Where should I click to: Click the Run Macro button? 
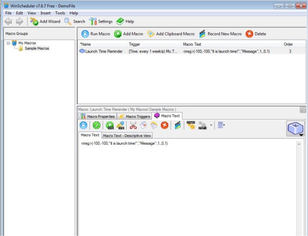[x=96, y=34]
